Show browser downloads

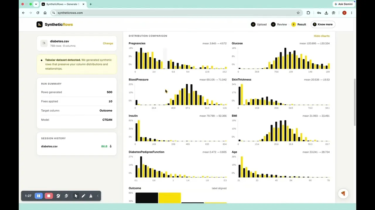[326, 13]
